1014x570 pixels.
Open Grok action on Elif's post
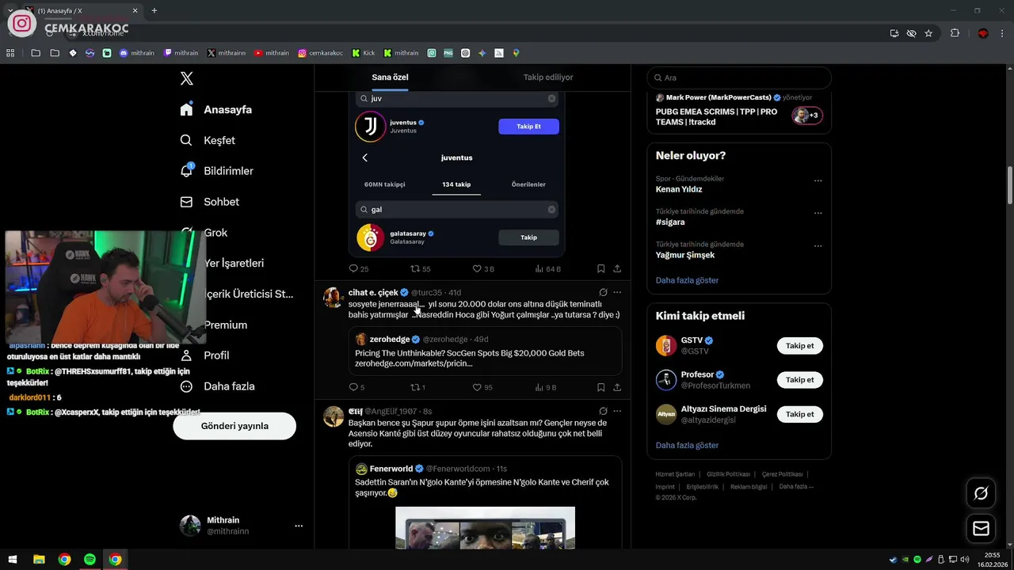coord(603,411)
